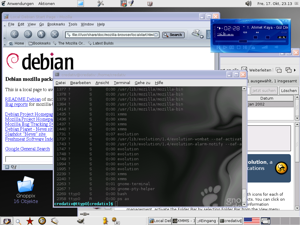Skip to next track in XMMS
300x225 pixels.
coord(245,47)
